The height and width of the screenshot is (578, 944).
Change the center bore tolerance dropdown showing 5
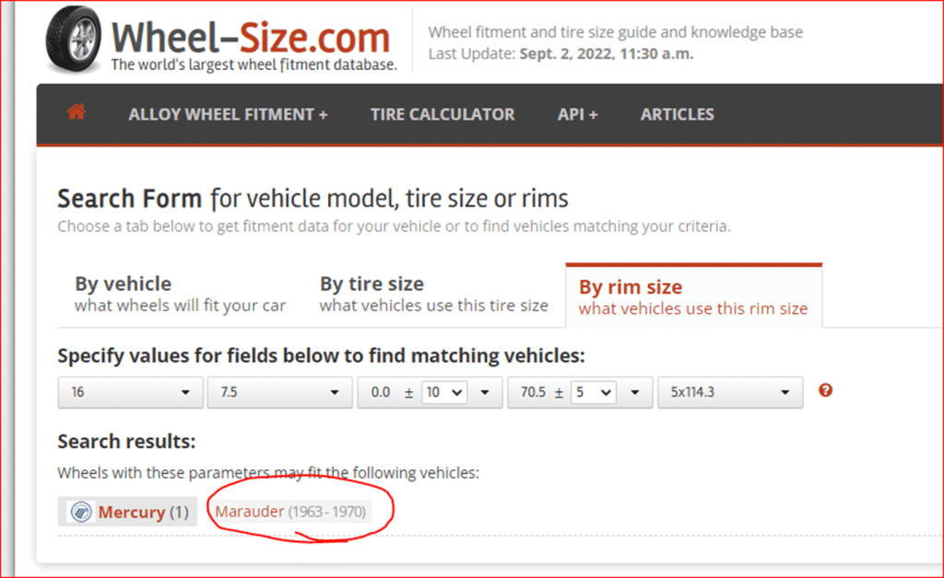(x=593, y=391)
